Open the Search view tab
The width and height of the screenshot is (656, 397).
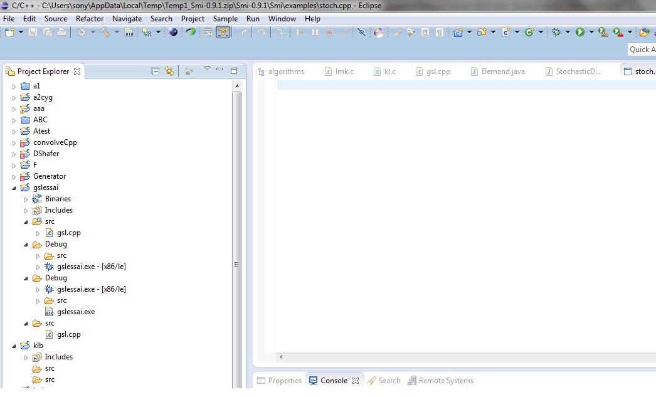[x=384, y=381]
